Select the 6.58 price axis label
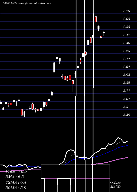This screenshot has height=192, width=137. (127, 27)
